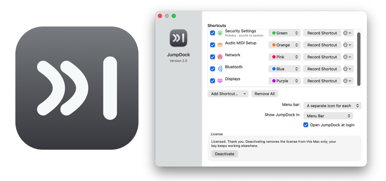
Task: Click the Network row label
Action: (233, 55)
